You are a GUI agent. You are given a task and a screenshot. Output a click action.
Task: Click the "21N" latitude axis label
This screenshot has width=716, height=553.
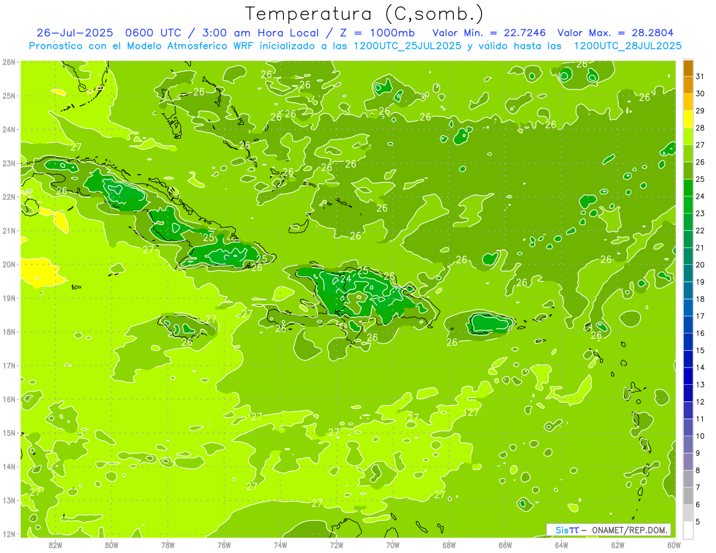(9, 231)
